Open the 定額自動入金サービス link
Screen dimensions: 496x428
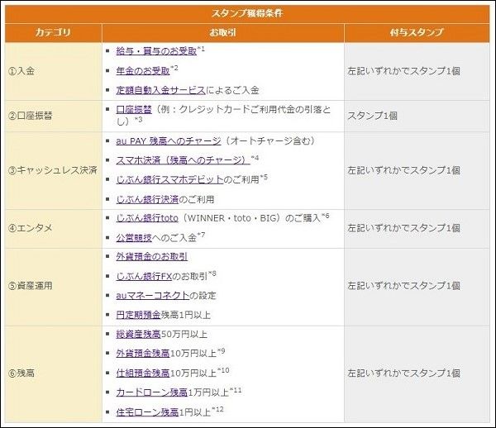[160, 90]
